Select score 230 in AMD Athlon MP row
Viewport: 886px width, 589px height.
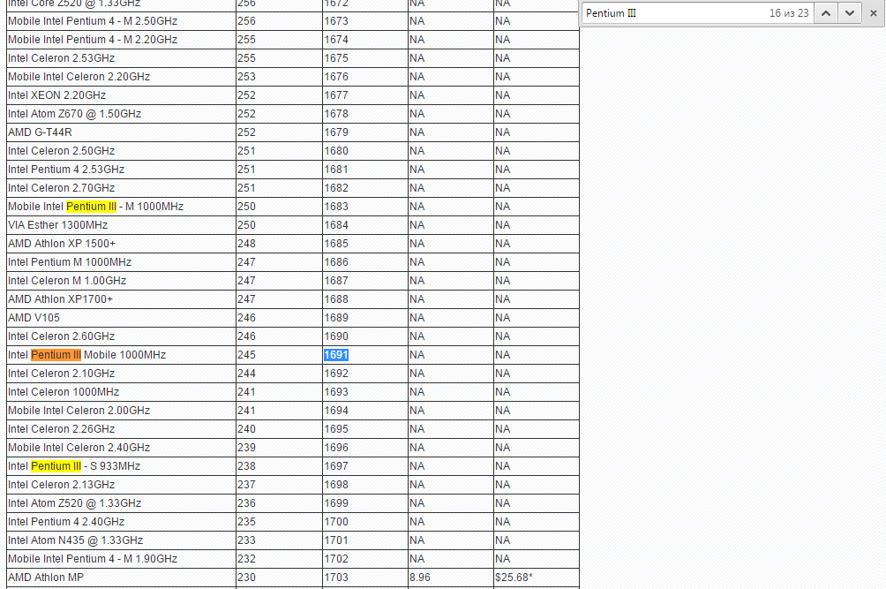click(279, 578)
